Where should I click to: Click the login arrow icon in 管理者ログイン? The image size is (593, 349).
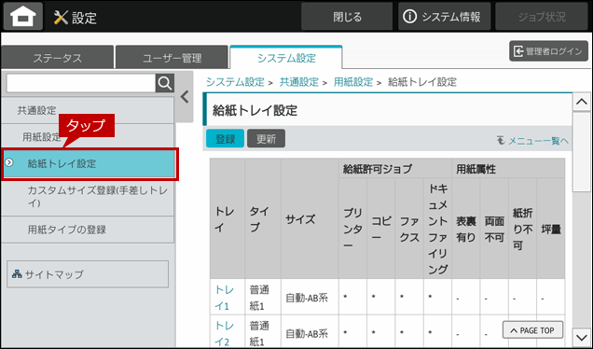click(x=518, y=51)
